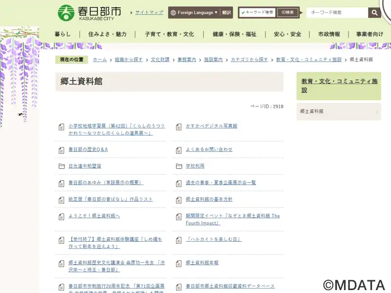The image size is (391, 293).
Task: Go to 組織から探す breadcrumb
Action: click(129, 60)
